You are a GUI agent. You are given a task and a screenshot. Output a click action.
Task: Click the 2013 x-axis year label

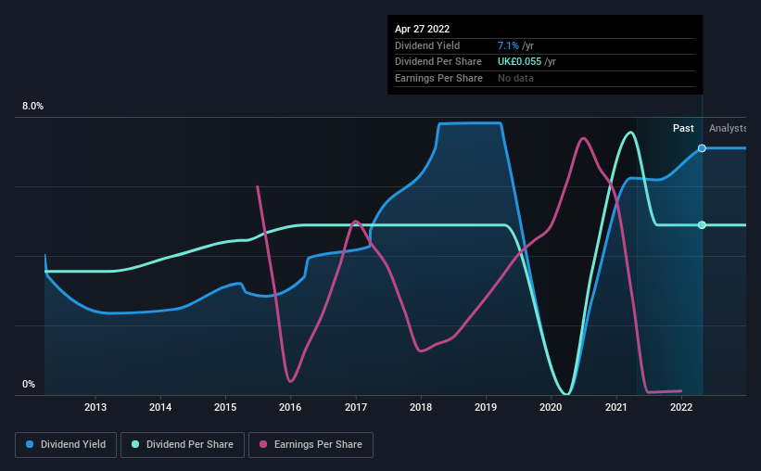click(x=95, y=407)
